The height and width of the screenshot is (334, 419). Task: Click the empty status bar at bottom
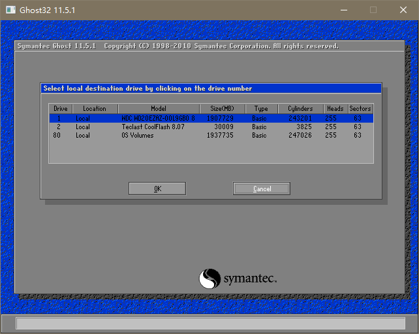[x=209, y=324]
